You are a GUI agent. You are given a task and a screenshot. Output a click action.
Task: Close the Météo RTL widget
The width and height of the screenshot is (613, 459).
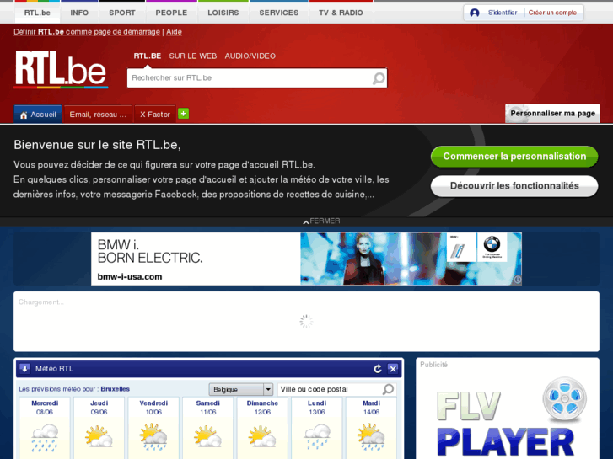(x=393, y=369)
